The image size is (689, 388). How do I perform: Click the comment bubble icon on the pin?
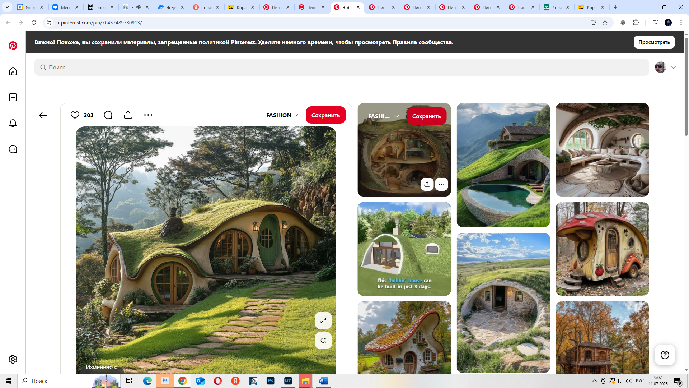click(x=108, y=115)
